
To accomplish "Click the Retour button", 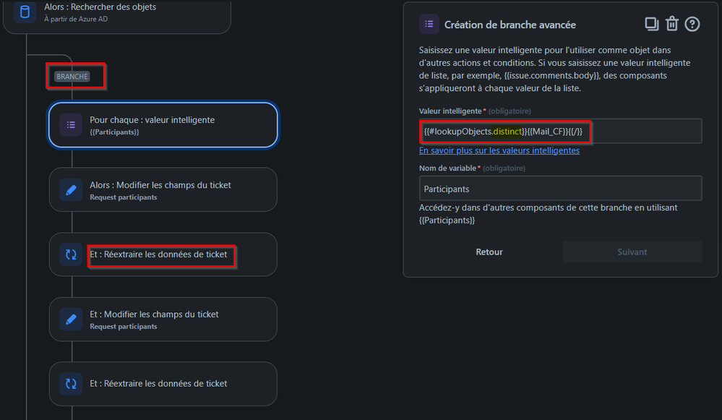I will coord(489,252).
